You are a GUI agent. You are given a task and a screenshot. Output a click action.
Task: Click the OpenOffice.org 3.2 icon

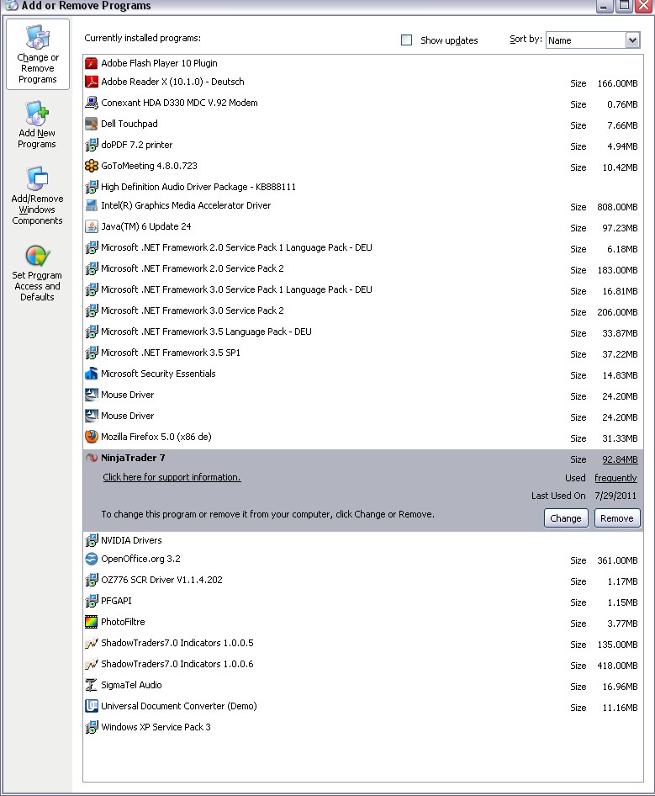tap(92, 559)
